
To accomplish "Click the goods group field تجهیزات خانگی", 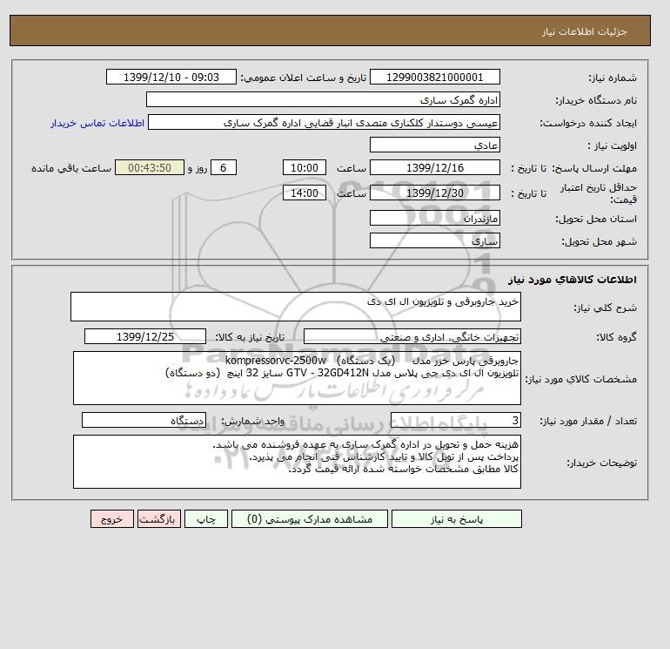I will 412,336.
